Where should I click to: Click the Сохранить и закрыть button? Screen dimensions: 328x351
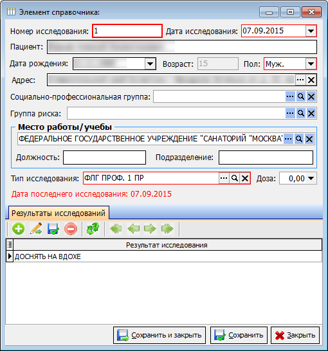pos(159,336)
